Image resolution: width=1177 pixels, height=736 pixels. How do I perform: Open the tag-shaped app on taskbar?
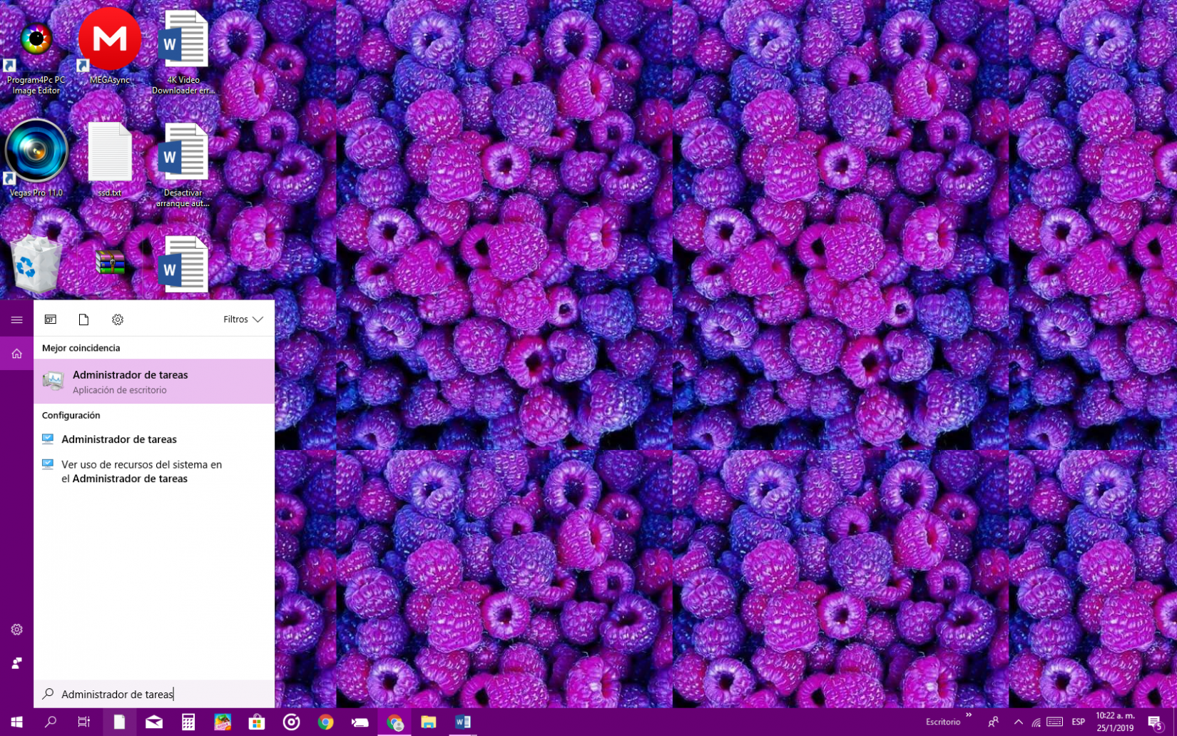pos(360,722)
